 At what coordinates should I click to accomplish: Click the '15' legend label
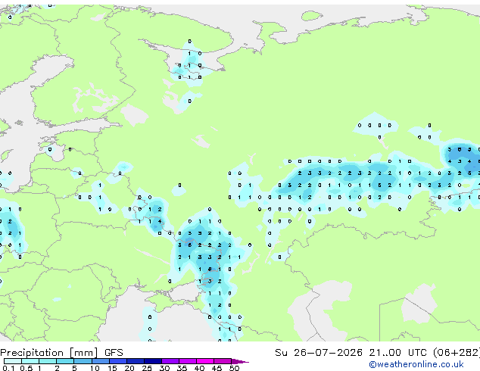(112, 368)
